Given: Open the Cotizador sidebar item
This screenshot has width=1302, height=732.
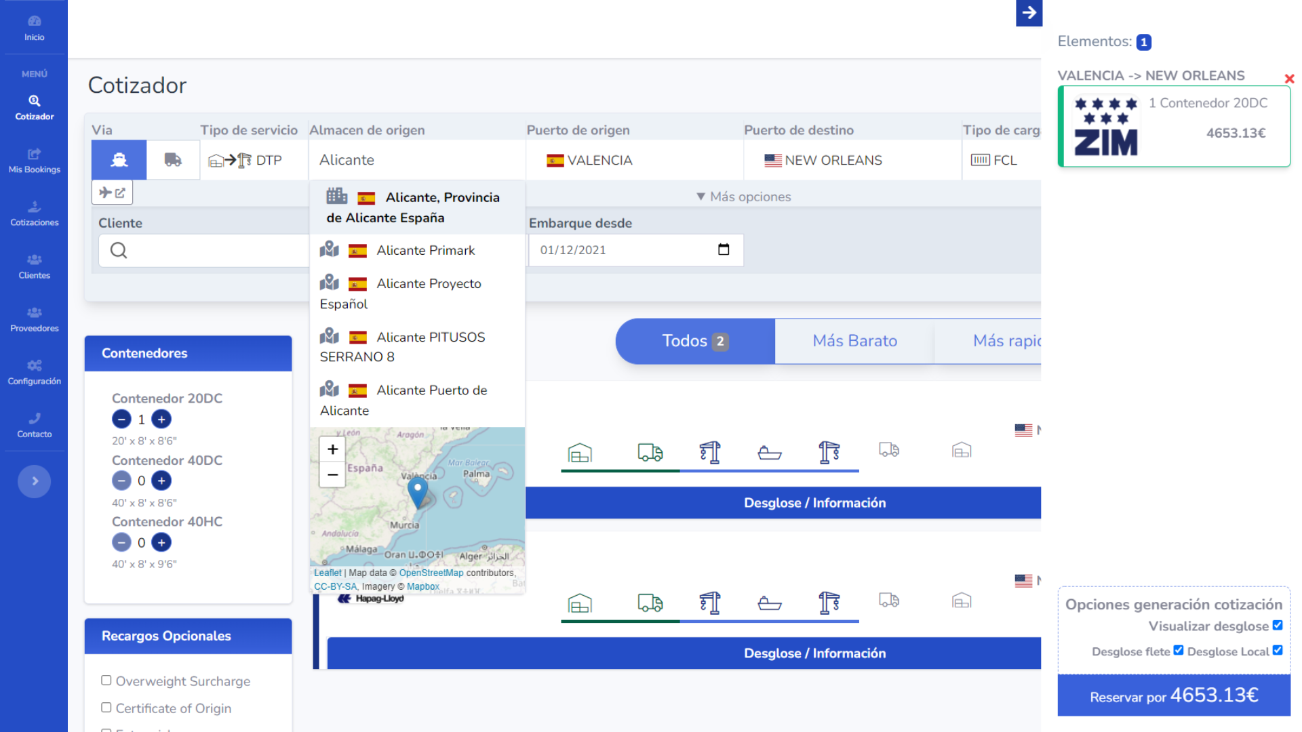Looking at the screenshot, I should click(34, 108).
